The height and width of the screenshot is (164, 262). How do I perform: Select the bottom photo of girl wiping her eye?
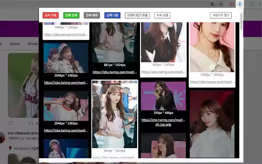[x=163, y=146]
